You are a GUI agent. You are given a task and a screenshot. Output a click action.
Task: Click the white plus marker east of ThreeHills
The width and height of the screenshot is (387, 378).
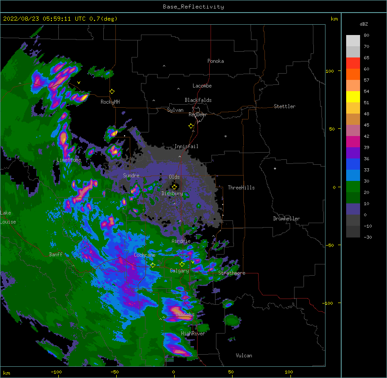point(275,168)
